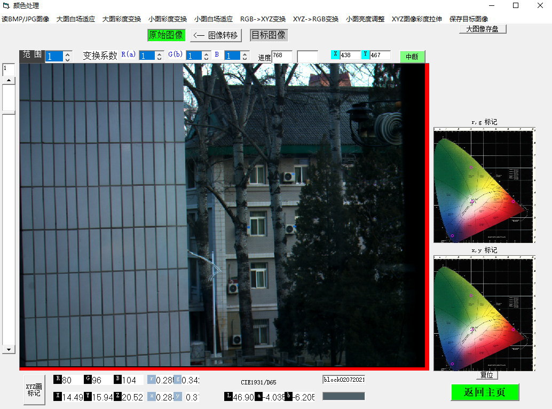Open the 读BMP/JPG图像 menu
The image size is (552, 409).
[x=26, y=19]
